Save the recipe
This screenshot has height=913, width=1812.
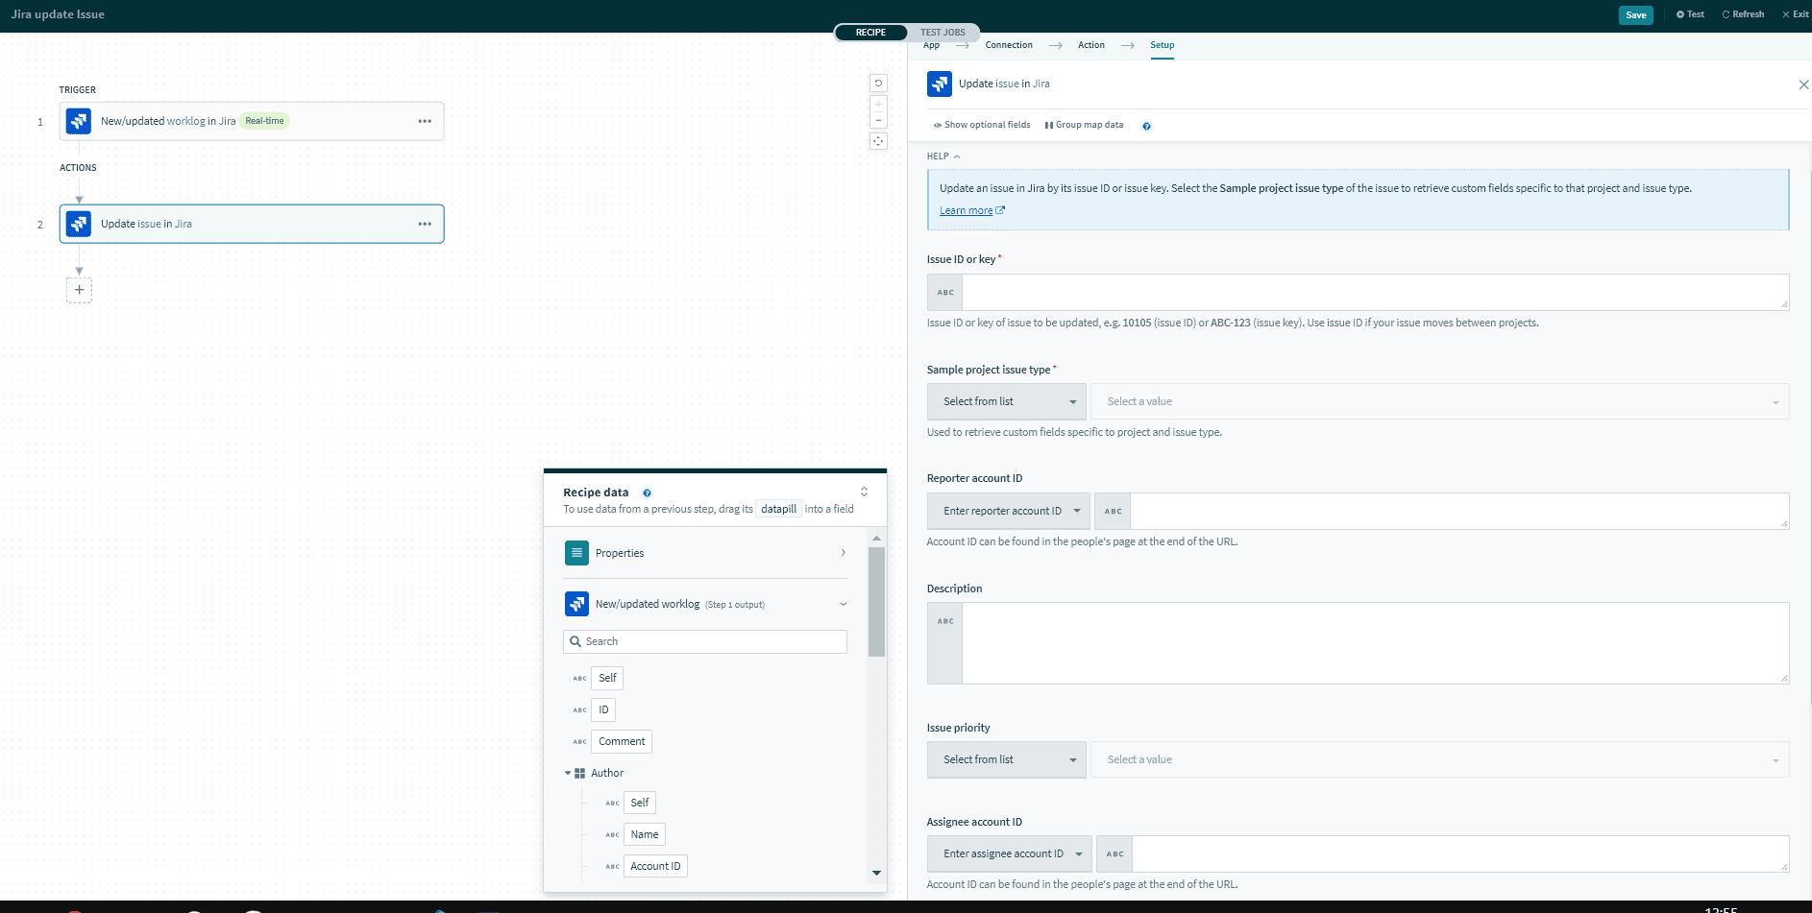point(1636,14)
